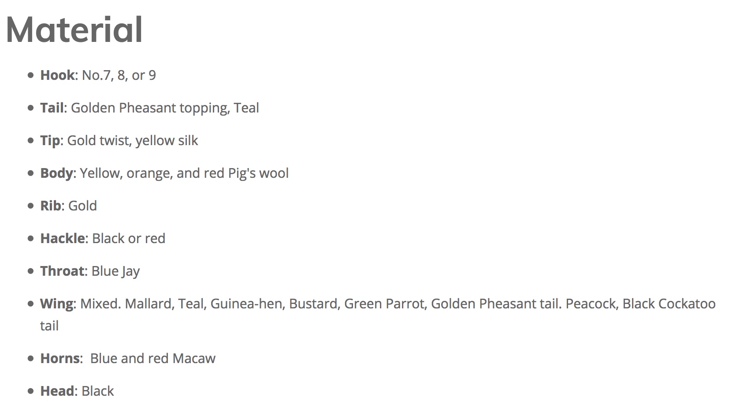This screenshot has width=736, height=405.
Task: Click the bold Rib label
Action: [x=51, y=206]
